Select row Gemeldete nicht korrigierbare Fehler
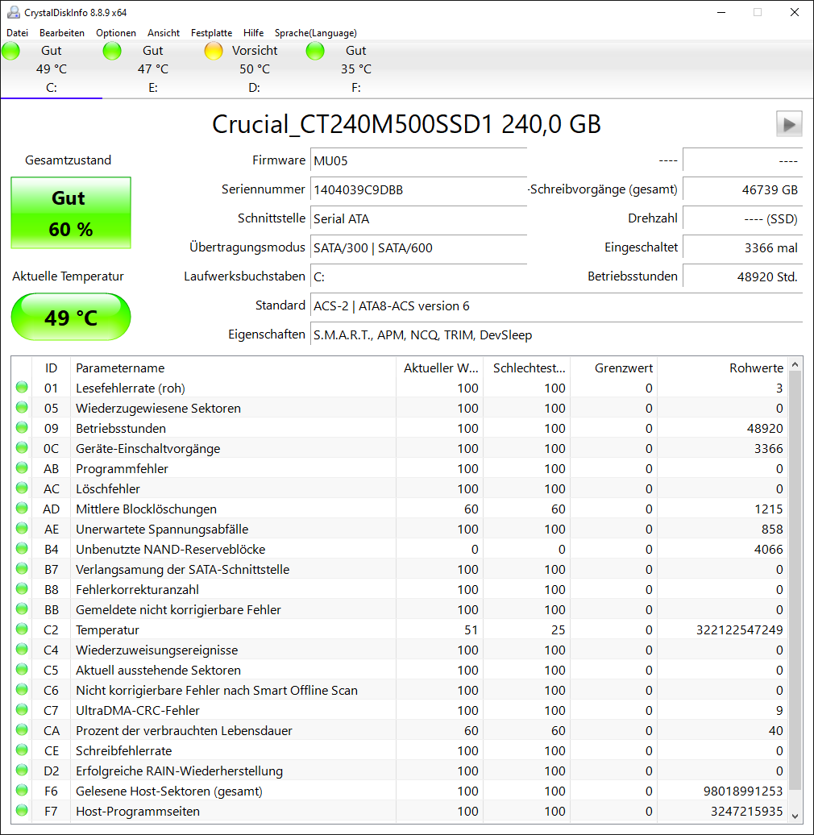Viewport: 814px width, 835px height. 399,610
